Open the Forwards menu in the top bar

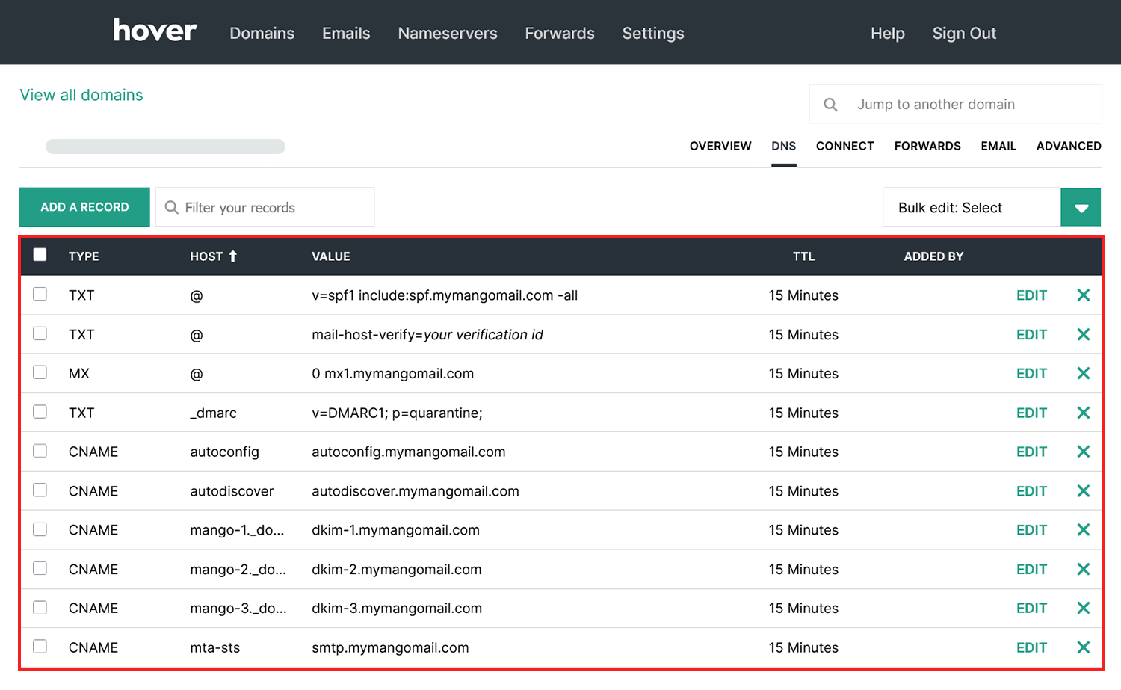(x=560, y=33)
